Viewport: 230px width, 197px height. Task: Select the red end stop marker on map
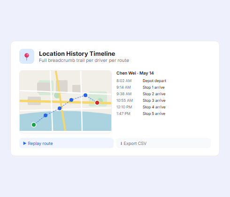97,103
